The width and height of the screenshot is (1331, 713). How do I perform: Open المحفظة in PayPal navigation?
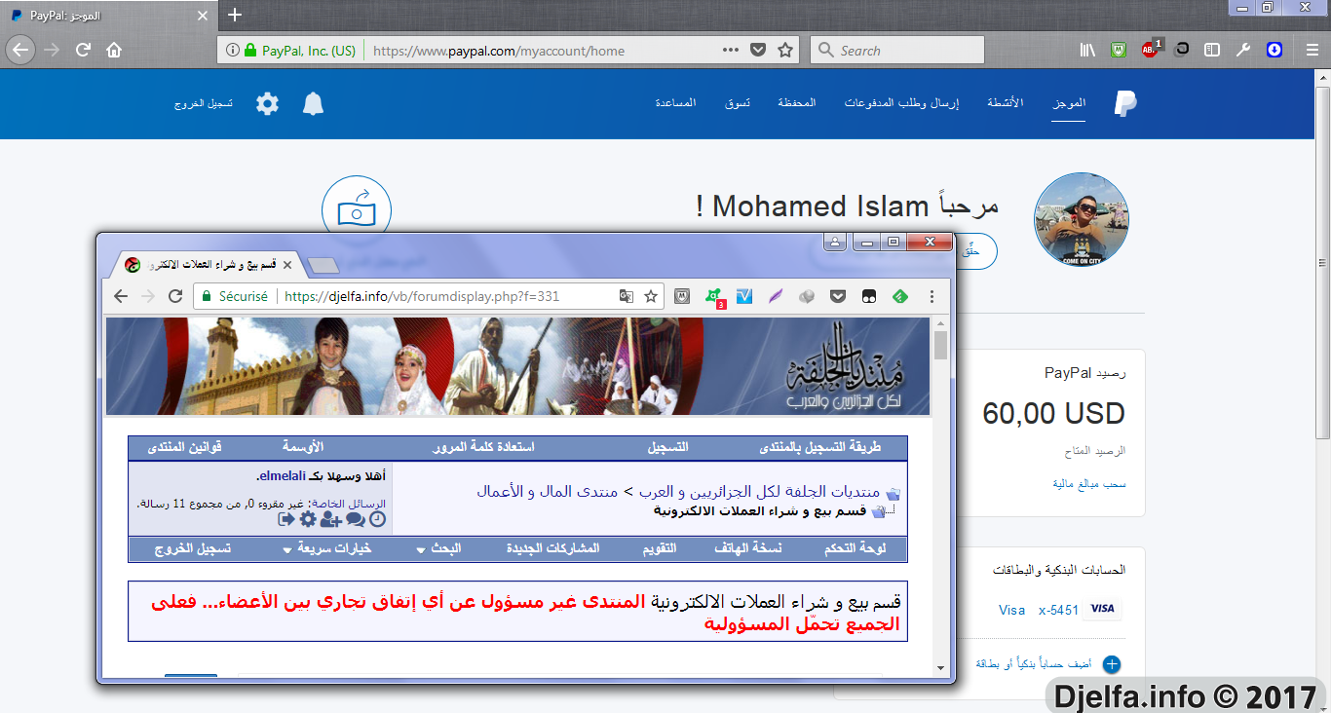[x=797, y=103]
